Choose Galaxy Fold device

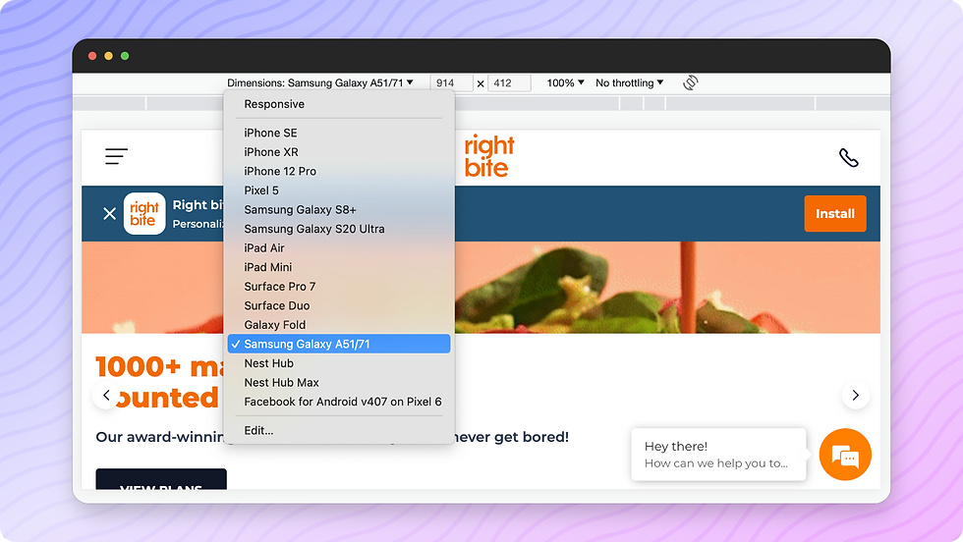(339, 325)
